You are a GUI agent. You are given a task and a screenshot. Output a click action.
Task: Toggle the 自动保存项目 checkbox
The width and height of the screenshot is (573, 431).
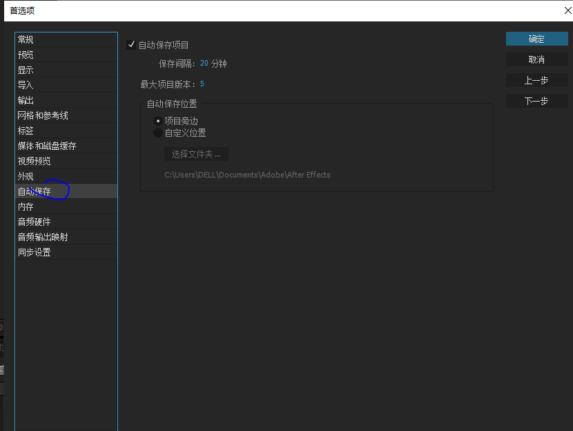[x=131, y=45]
